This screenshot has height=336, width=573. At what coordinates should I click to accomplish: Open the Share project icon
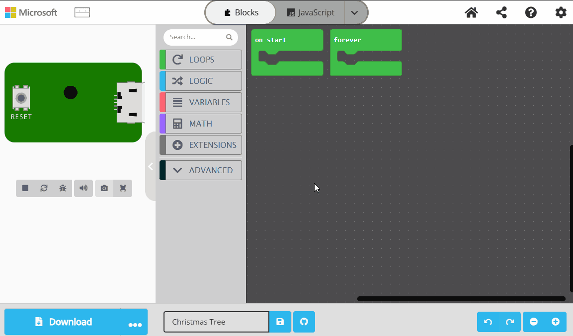(501, 12)
